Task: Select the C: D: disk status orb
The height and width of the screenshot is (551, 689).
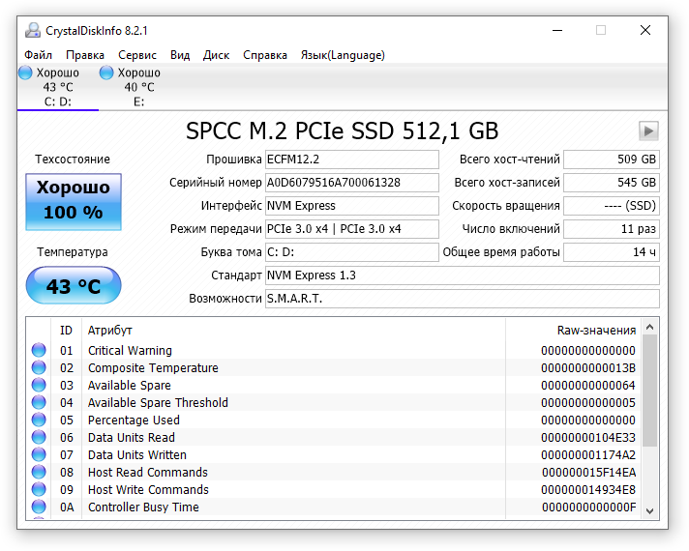Action: (25, 72)
